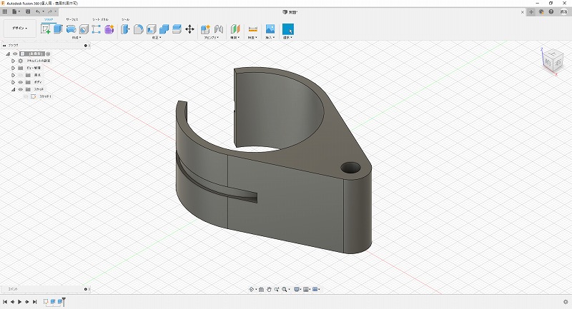The image size is (572, 309).
Task: Click the last feature in the timeline
Action: coord(59,302)
